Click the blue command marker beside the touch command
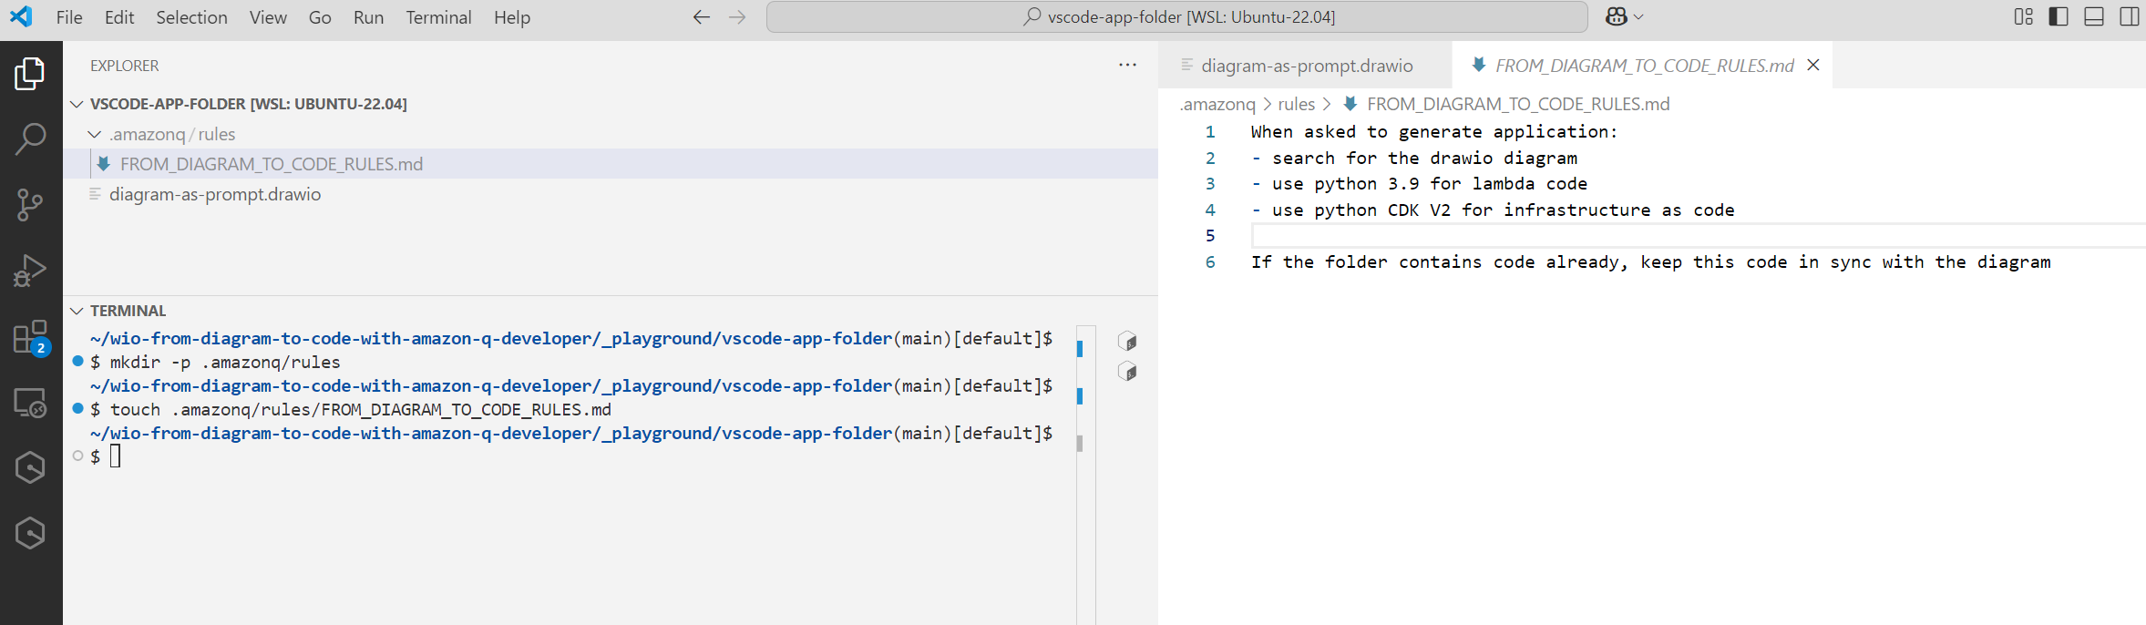This screenshot has height=625, width=2146. click(78, 408)
